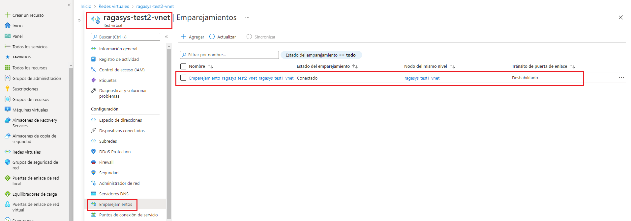Click the Buscar (Ctrl+/) search field
Screen dimensions: 631x221
pyautogui.click(x=126, y=37)
